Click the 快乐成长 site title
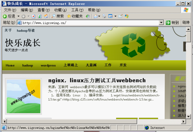This screenshot has width=193, height=132. click(x=23, y=43)
